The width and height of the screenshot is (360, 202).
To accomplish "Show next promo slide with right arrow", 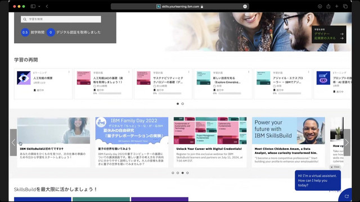I will click(347, 143).
